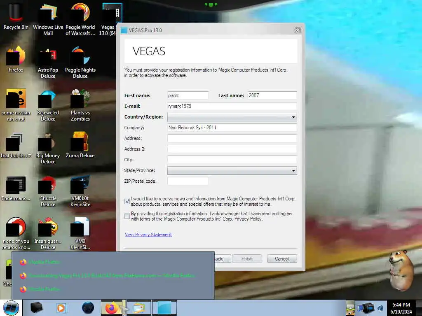
Task: Switch to Windows Live Mail taskbar button
Action: pyautogui.click(x=138, y=308)
